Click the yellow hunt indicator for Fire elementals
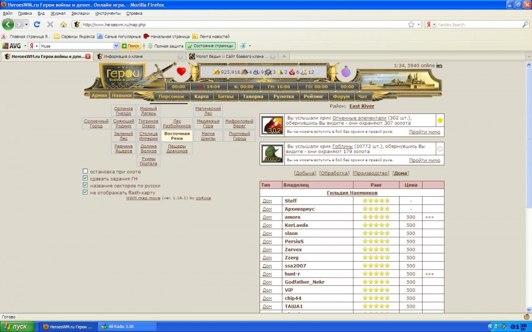 tap(440, 121)
